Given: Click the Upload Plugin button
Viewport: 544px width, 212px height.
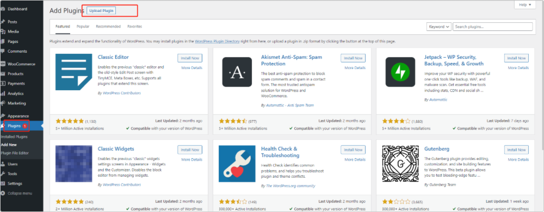Looking at the screenshot, I should [101, 11].
